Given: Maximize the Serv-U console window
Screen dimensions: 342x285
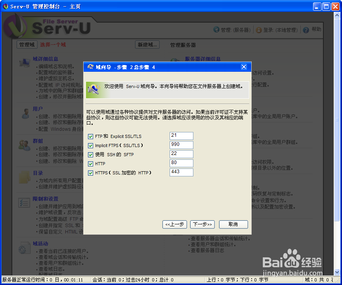Looking at the screenshot, I should tap(326, 7).
